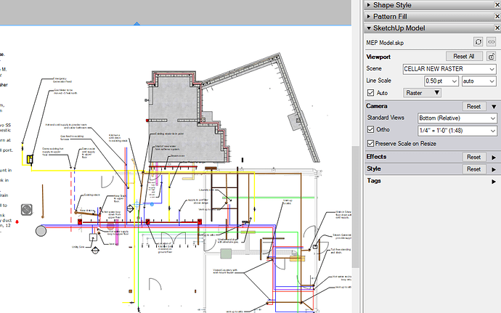Click the Viewport heading label
The width and height of the screenshot is (501, 313).
click(378, 57)
